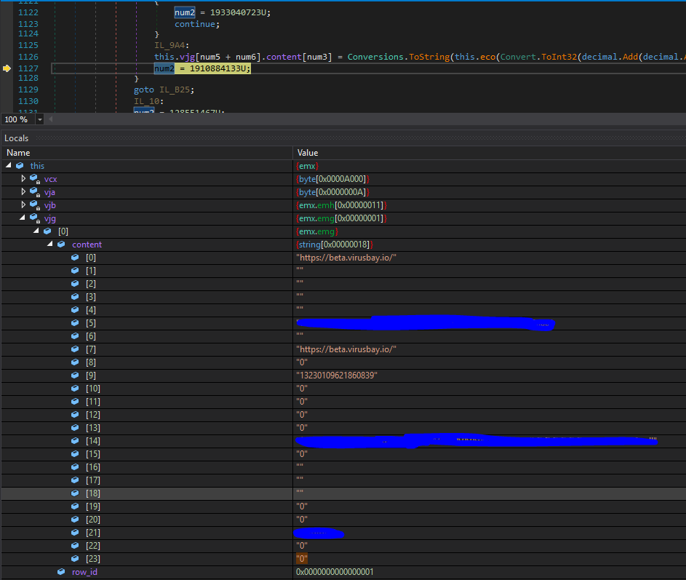
Task: Click the Value column header
Action: pos(308,153)
